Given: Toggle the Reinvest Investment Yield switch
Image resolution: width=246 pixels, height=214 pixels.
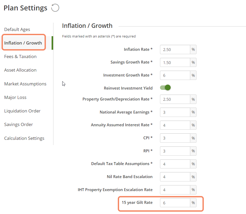Looking at the screenshot, I should point(165,87).
